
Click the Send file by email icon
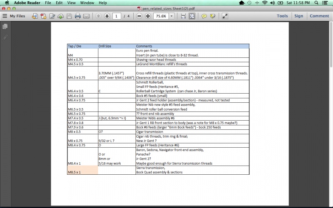pyautogui.click(x=87, y=16)
